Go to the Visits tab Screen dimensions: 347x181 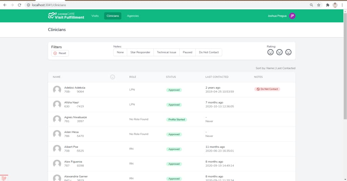tap(95, 16)
